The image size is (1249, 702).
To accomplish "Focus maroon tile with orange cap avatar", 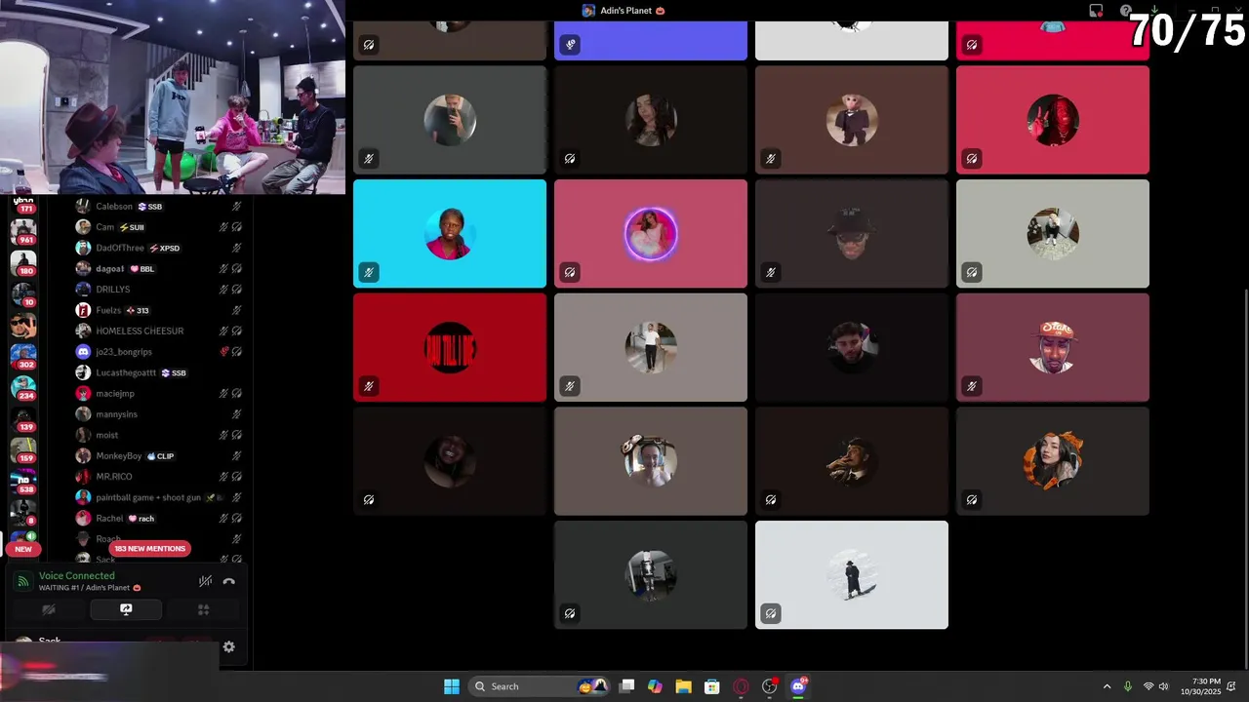I will [1053, 347].
